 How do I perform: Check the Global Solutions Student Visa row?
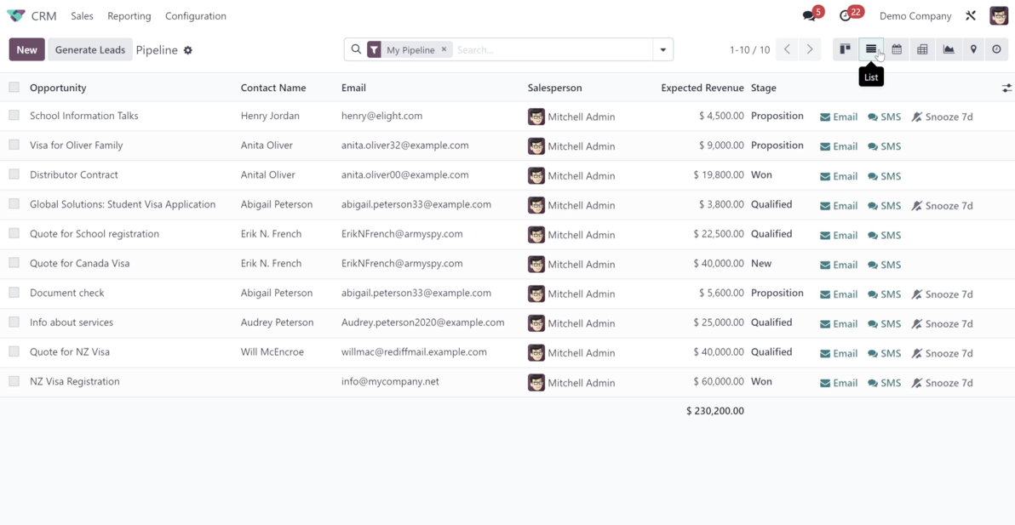click(x=14, y=203)
